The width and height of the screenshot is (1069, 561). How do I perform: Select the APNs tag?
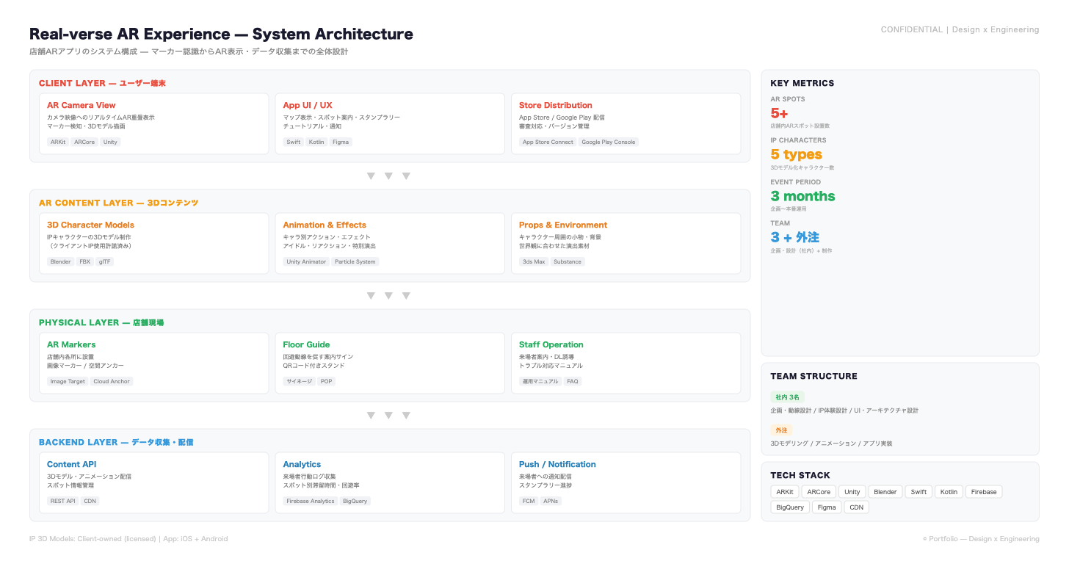(551, 501)
